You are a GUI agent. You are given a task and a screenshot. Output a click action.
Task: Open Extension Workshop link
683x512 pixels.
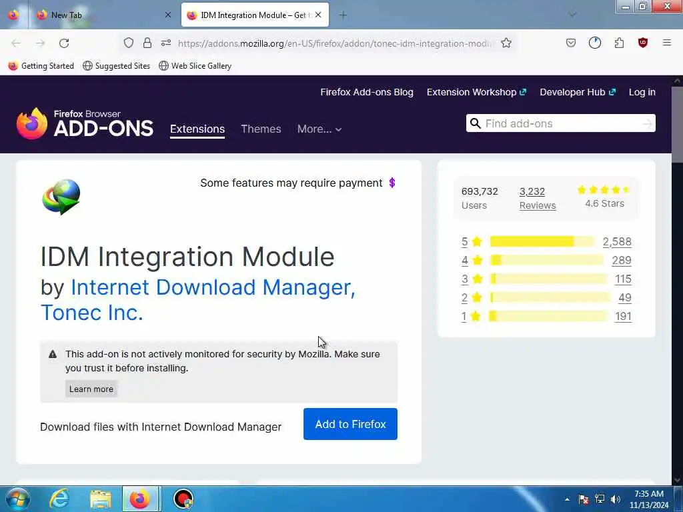tap(476, 92)
